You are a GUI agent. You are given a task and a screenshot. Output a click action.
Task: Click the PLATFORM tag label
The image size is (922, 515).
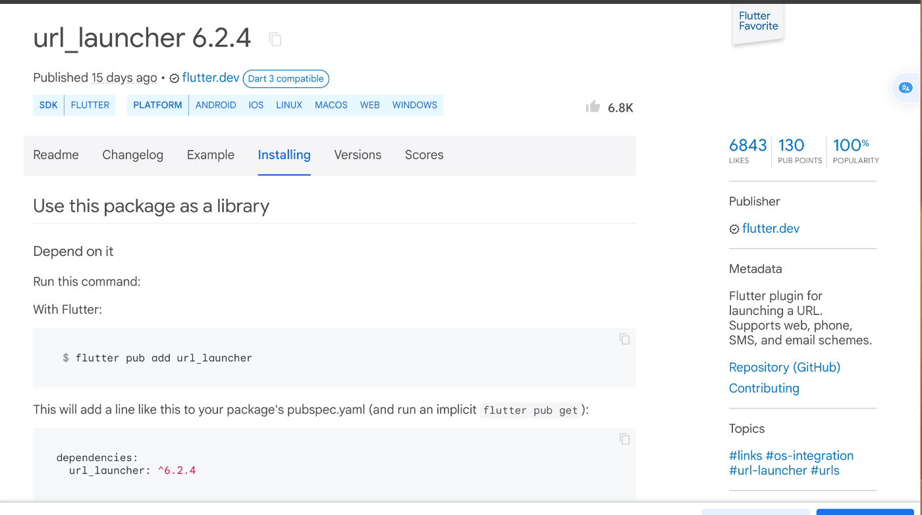point(157,105)
